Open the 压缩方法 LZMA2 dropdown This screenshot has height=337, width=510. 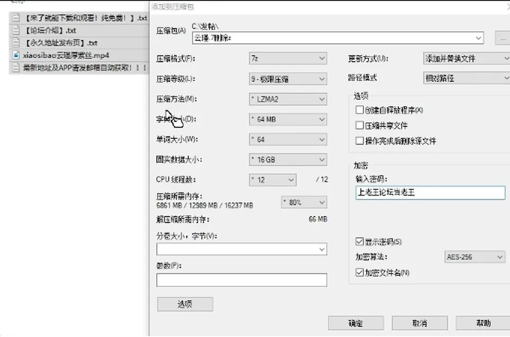coord(288,99)
